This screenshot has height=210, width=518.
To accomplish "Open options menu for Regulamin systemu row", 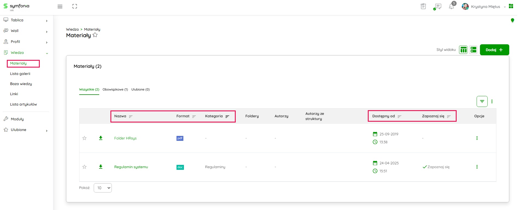I will [x=477, y=167].
